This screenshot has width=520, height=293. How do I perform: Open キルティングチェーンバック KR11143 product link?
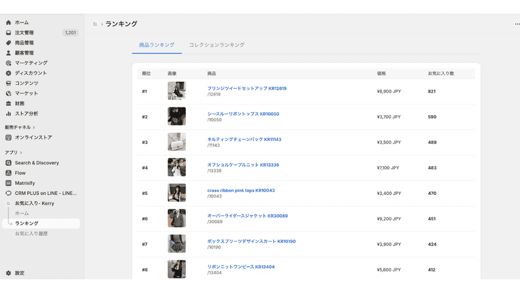tap(244, 140)
